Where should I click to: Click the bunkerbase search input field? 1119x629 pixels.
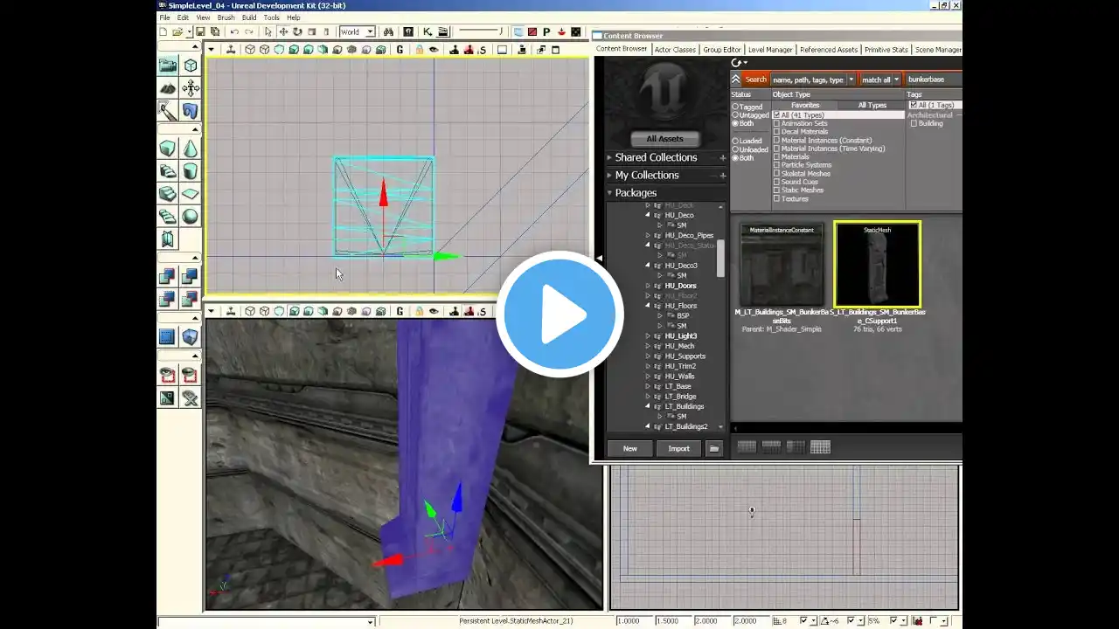[x=933, y=79]
